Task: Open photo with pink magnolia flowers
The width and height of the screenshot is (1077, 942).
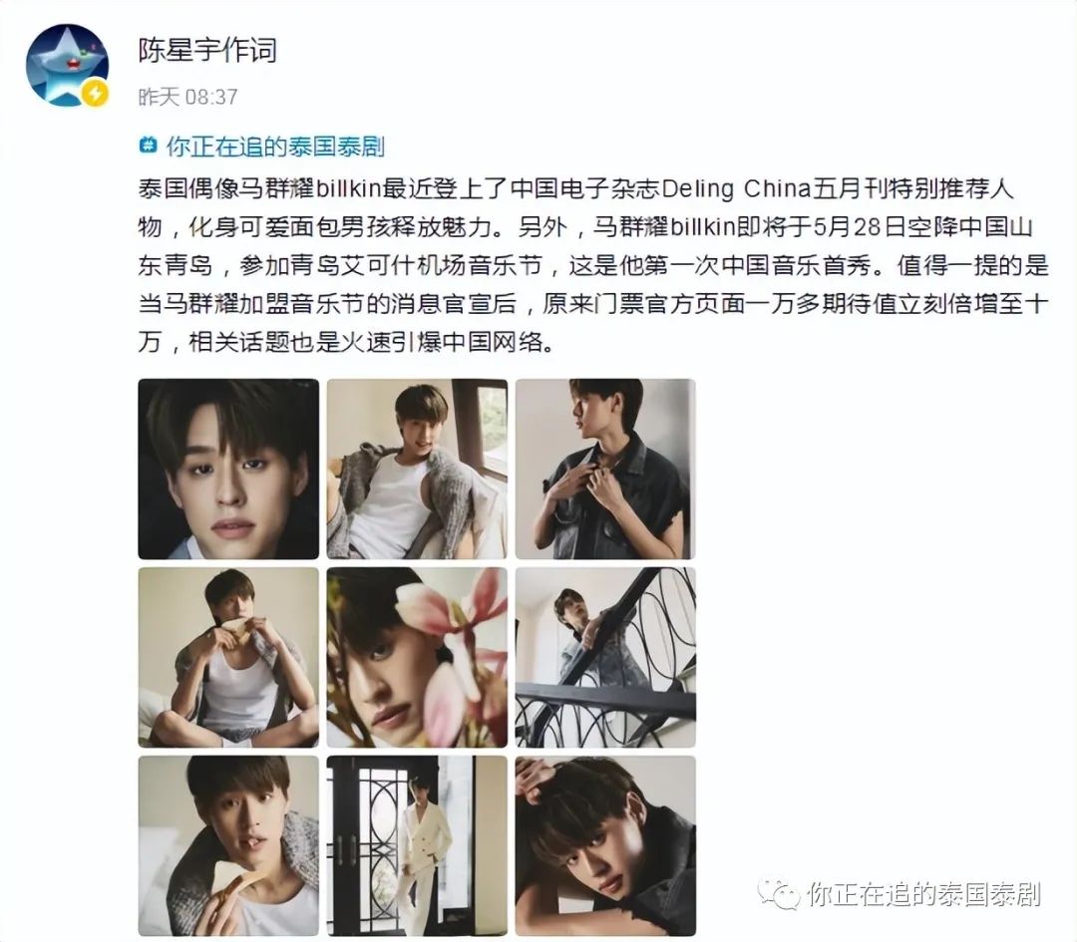Action: (x=417, y=657)
